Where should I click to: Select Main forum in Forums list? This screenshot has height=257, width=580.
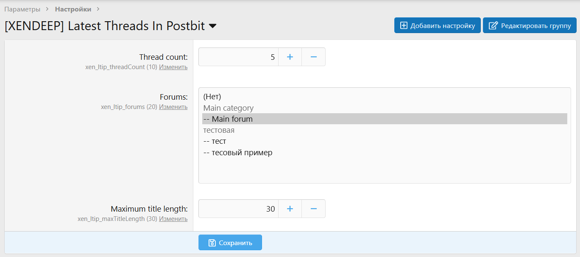coord(232,119)
